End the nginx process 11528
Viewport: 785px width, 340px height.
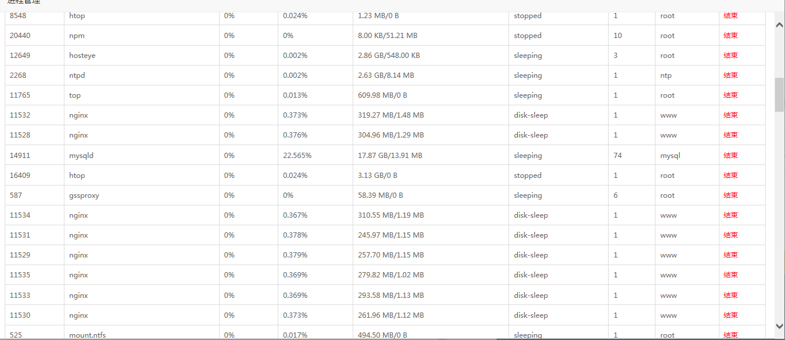click(731, 135)
